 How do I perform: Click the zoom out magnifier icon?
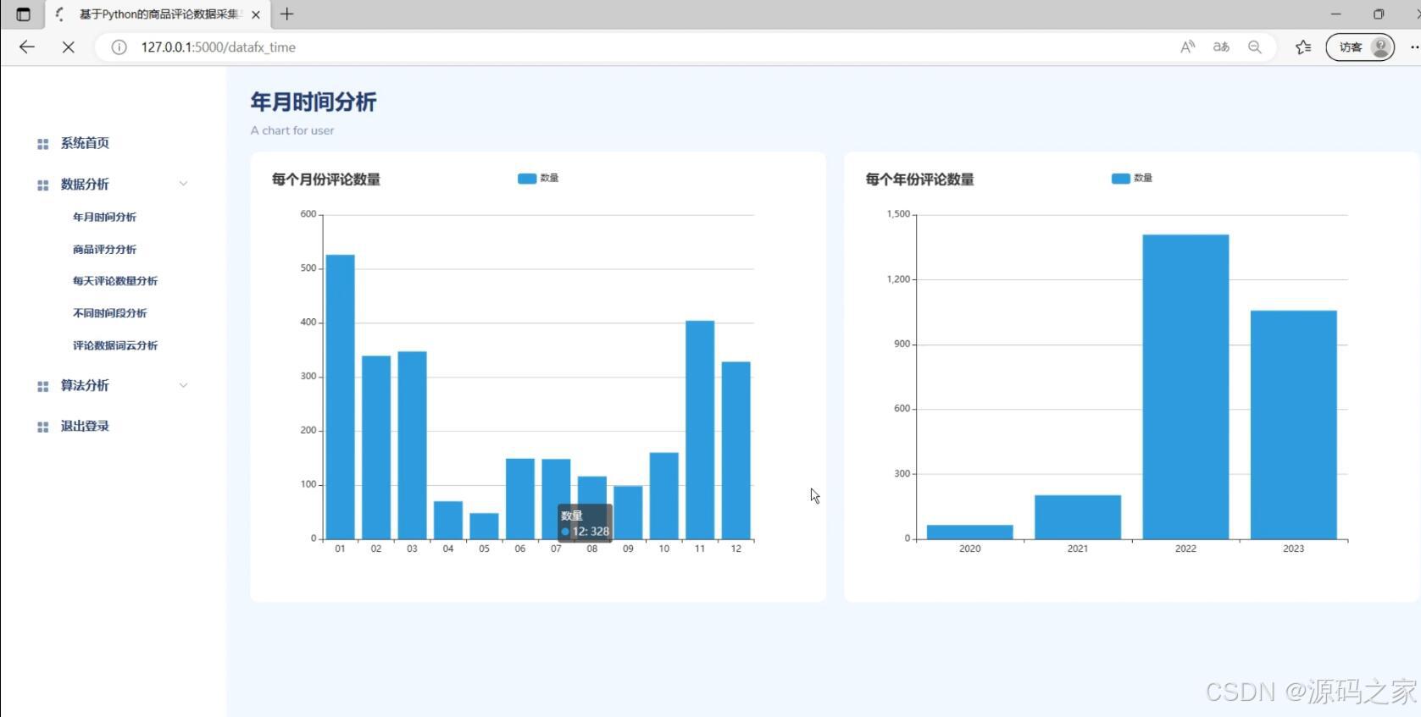[1255, 47]
